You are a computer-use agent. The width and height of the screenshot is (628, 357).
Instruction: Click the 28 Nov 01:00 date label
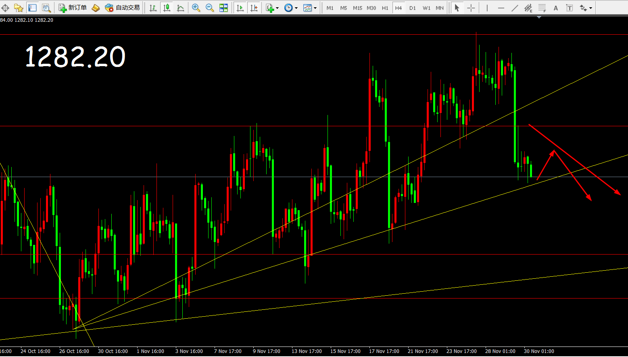point(500,351)
